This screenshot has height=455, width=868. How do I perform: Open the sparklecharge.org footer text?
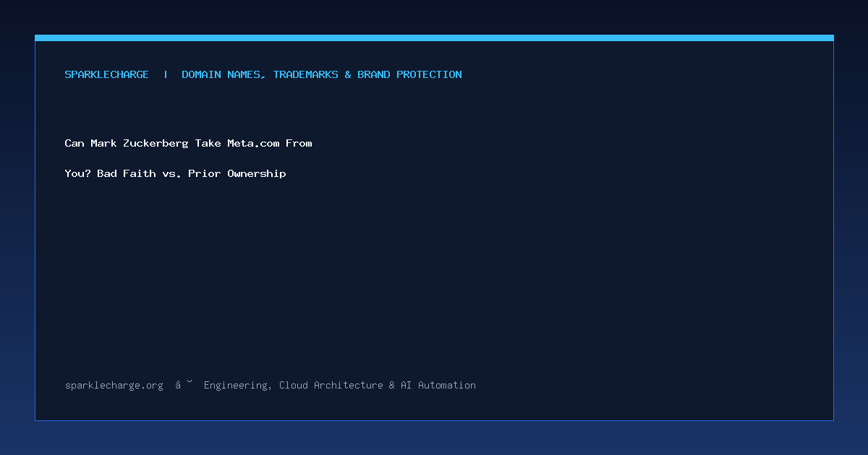pyautogui.click(x=114, y=386)
